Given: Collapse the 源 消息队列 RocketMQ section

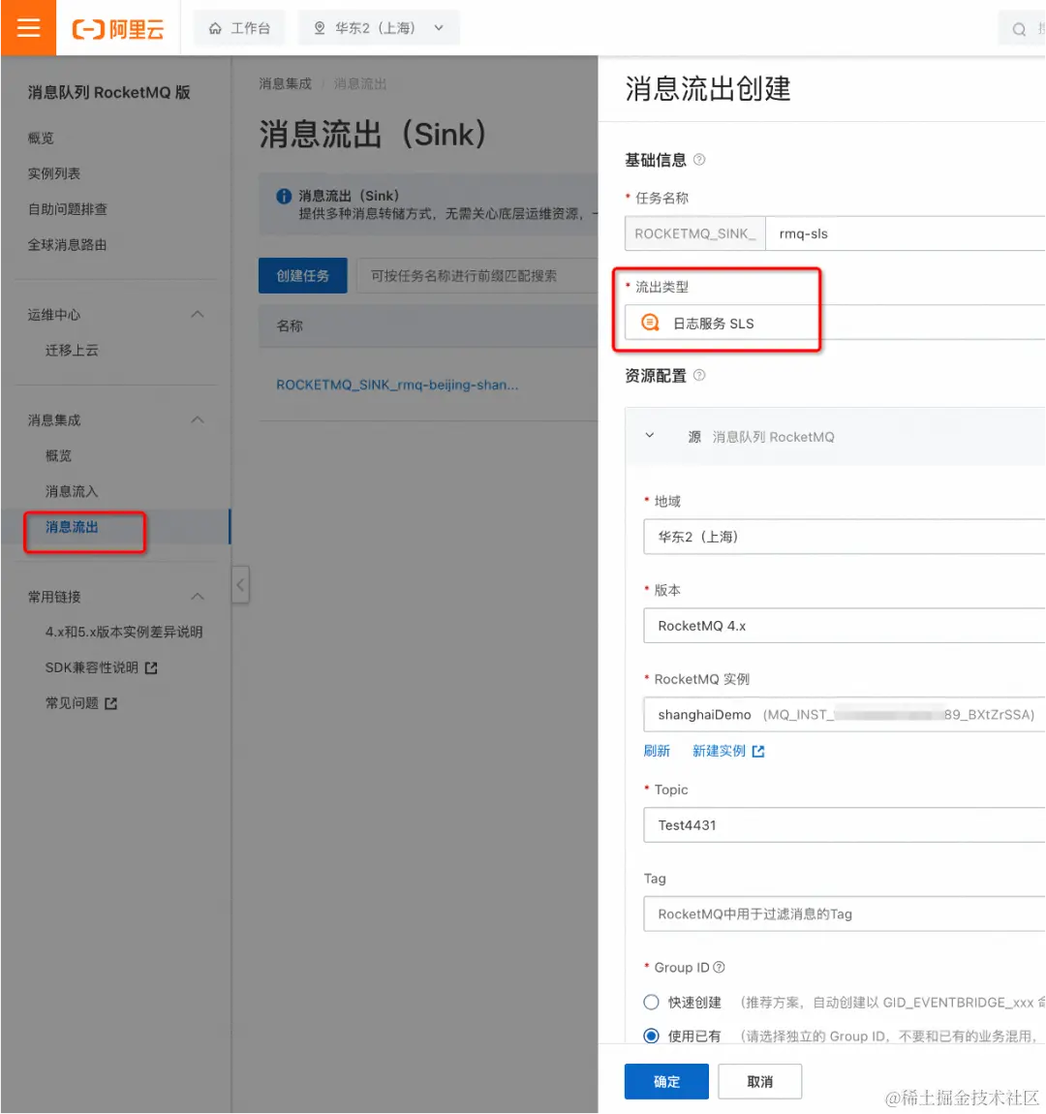Looking at the screenshot, I should 650,436.
